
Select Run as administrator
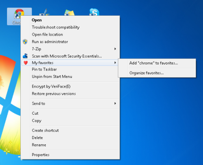70,42
